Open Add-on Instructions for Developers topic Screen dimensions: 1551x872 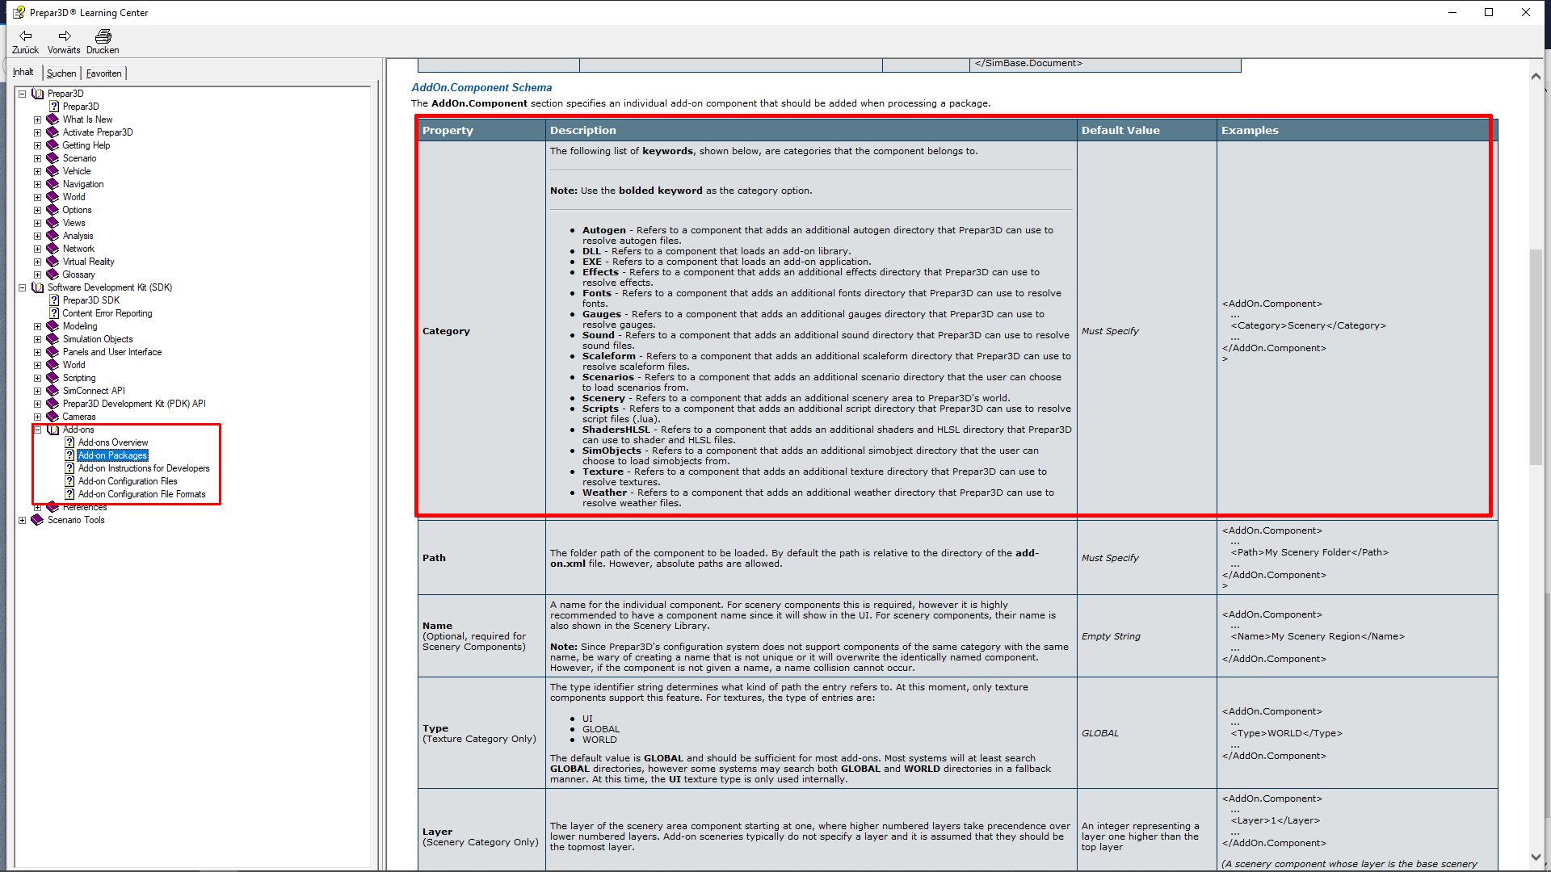click(144, 468)
